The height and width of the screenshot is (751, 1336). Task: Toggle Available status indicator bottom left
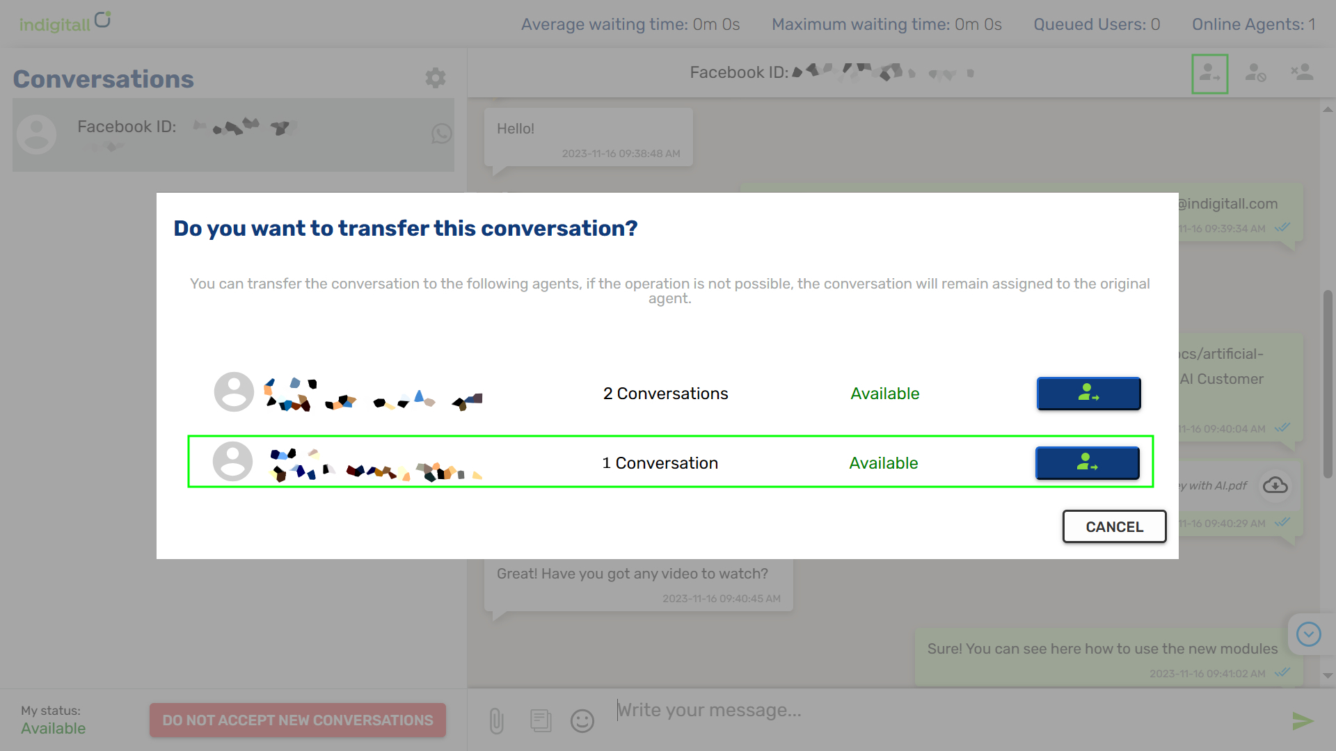click(x=53, y=728)
